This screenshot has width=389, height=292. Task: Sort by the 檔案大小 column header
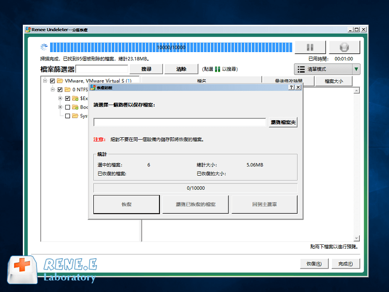click(334, 81)
